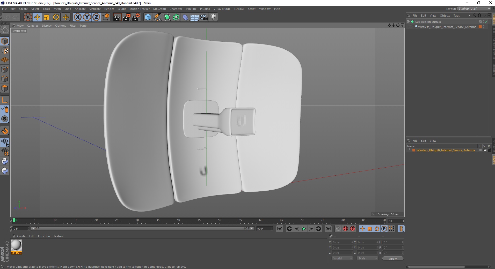Add a Subdivision Surface generator
Screen dimensions: 495x269
coord(167,17)
